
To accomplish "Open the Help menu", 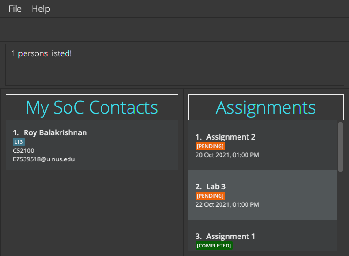I will pos(41,9).
